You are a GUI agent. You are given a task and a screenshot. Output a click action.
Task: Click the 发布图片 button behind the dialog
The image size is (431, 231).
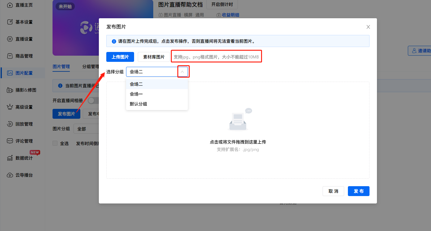click(x=66, y=114)
